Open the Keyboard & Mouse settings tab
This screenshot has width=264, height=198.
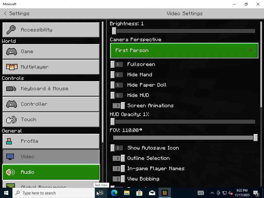(51, 89)
